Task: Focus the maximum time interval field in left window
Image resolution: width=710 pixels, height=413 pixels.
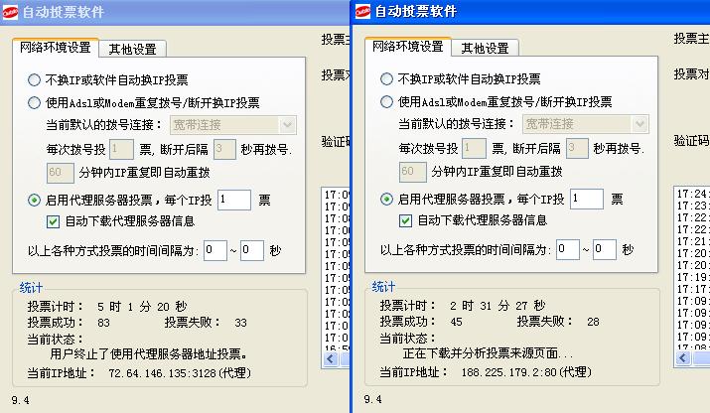Action: tap(251, 250)
